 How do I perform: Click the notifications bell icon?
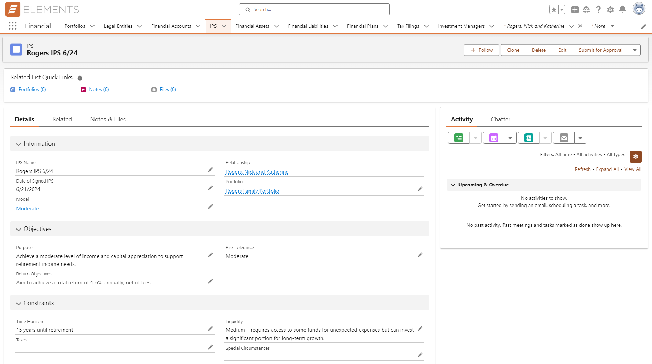coord(622,9)
